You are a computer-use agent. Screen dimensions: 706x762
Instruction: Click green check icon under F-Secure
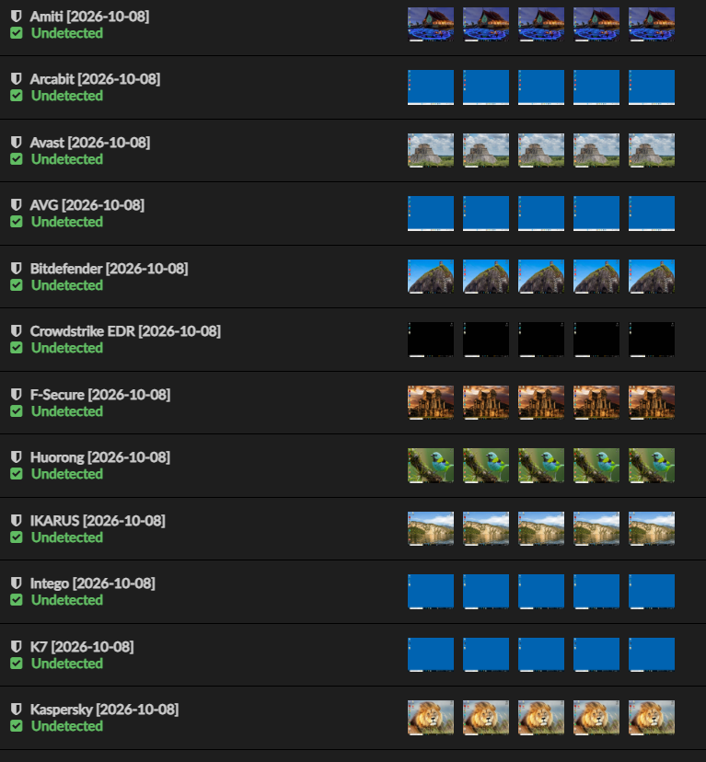[x=16, y=411]
